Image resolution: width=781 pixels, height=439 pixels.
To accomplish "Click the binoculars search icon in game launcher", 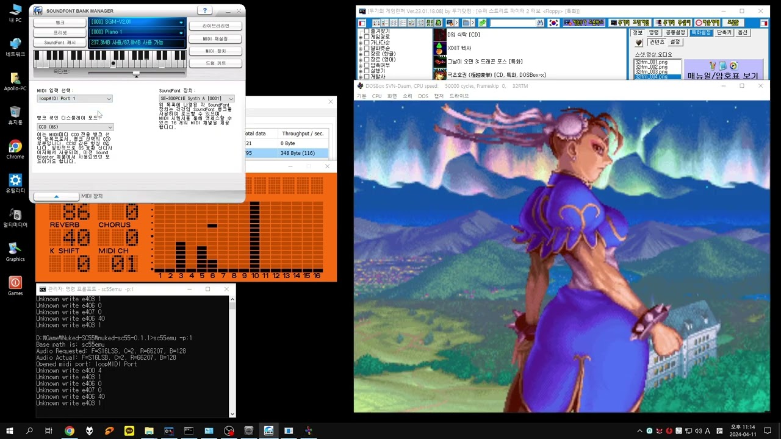I will 540,23.
